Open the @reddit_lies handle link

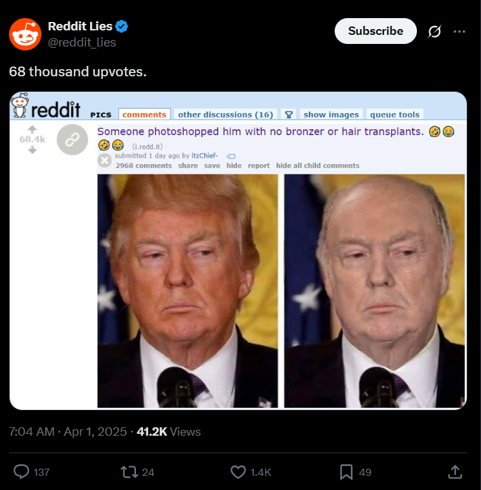click(x=82, y=42)
